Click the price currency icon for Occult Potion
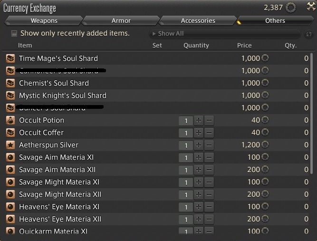The height and width of the screenshot is (241, 317). click(x=265, y=120)
